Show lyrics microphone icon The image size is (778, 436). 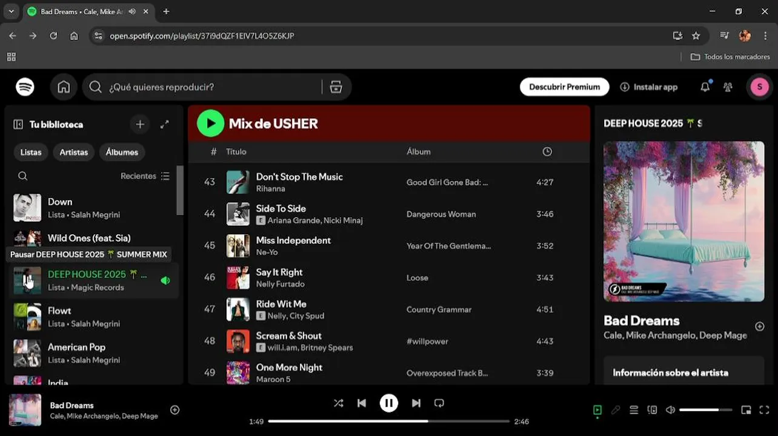pos(616,410)
